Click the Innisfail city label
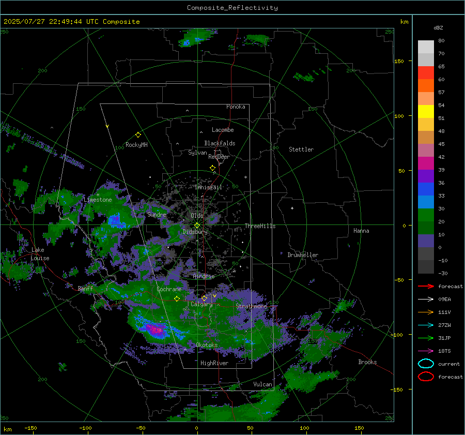 coord(208,187)
